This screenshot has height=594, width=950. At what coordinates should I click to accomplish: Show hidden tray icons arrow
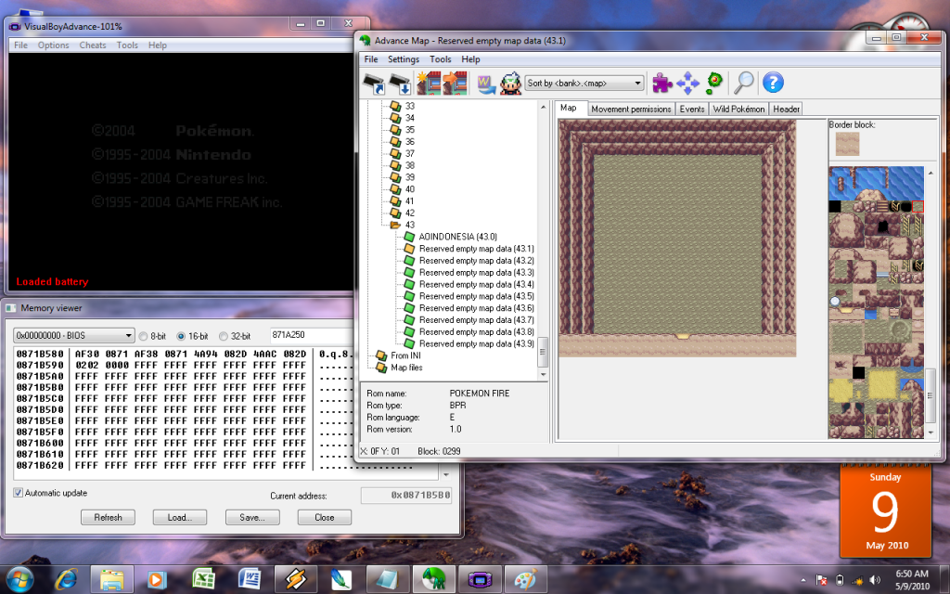(x=802, y=580)
